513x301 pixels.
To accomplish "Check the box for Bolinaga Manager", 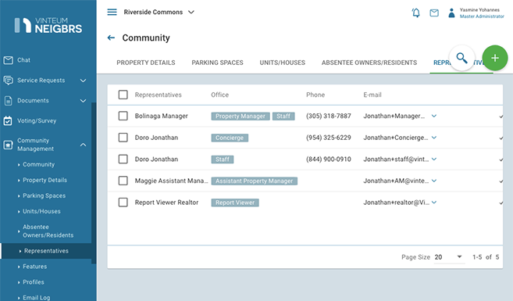I will click(123, 116).
